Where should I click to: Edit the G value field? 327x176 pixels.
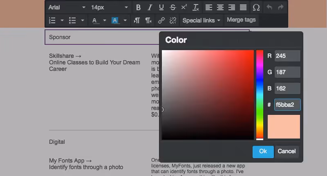[x=287, y=72]
